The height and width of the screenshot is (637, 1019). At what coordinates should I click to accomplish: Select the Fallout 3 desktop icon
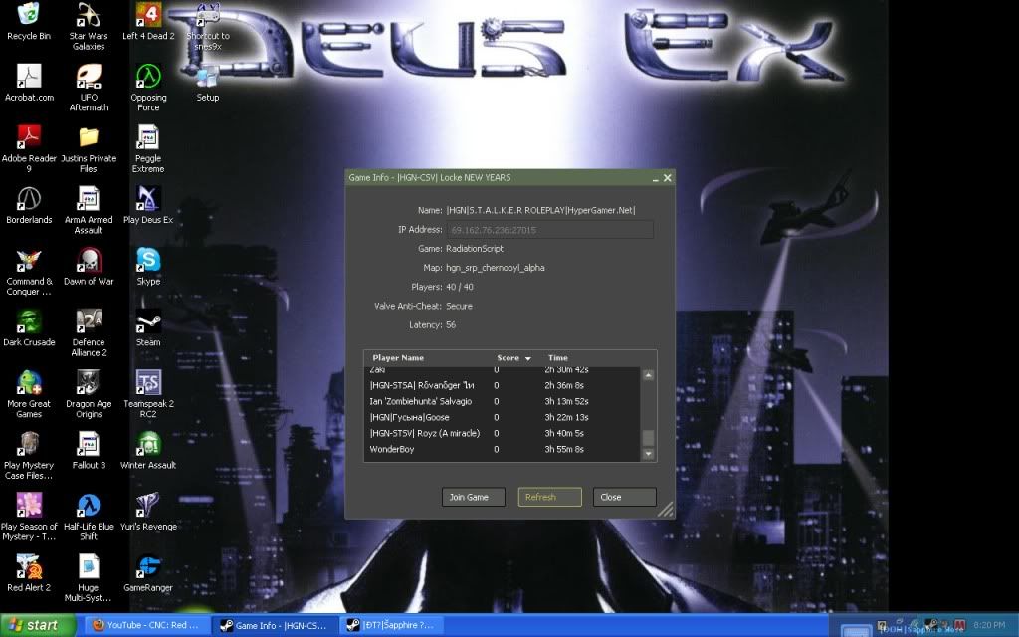(89, 451)
